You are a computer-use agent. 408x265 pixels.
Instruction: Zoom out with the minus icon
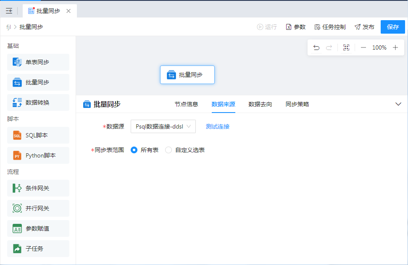coord(363,48)
